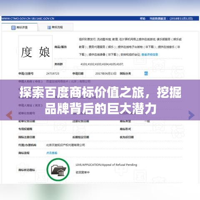Viewport: 200px width, 200px height.
Task: Go to previous slide with left arrow
Action: pyautogui.click(x=9, y=115)
